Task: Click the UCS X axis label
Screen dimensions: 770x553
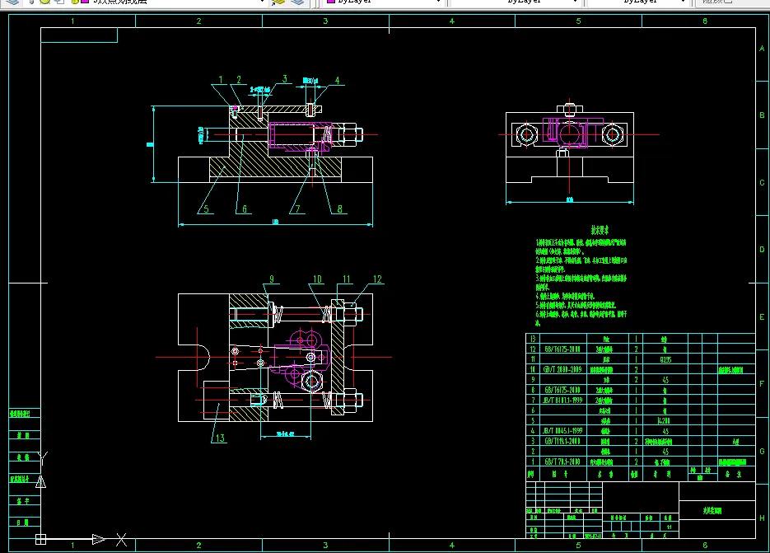Action: [x=121, y=539]
